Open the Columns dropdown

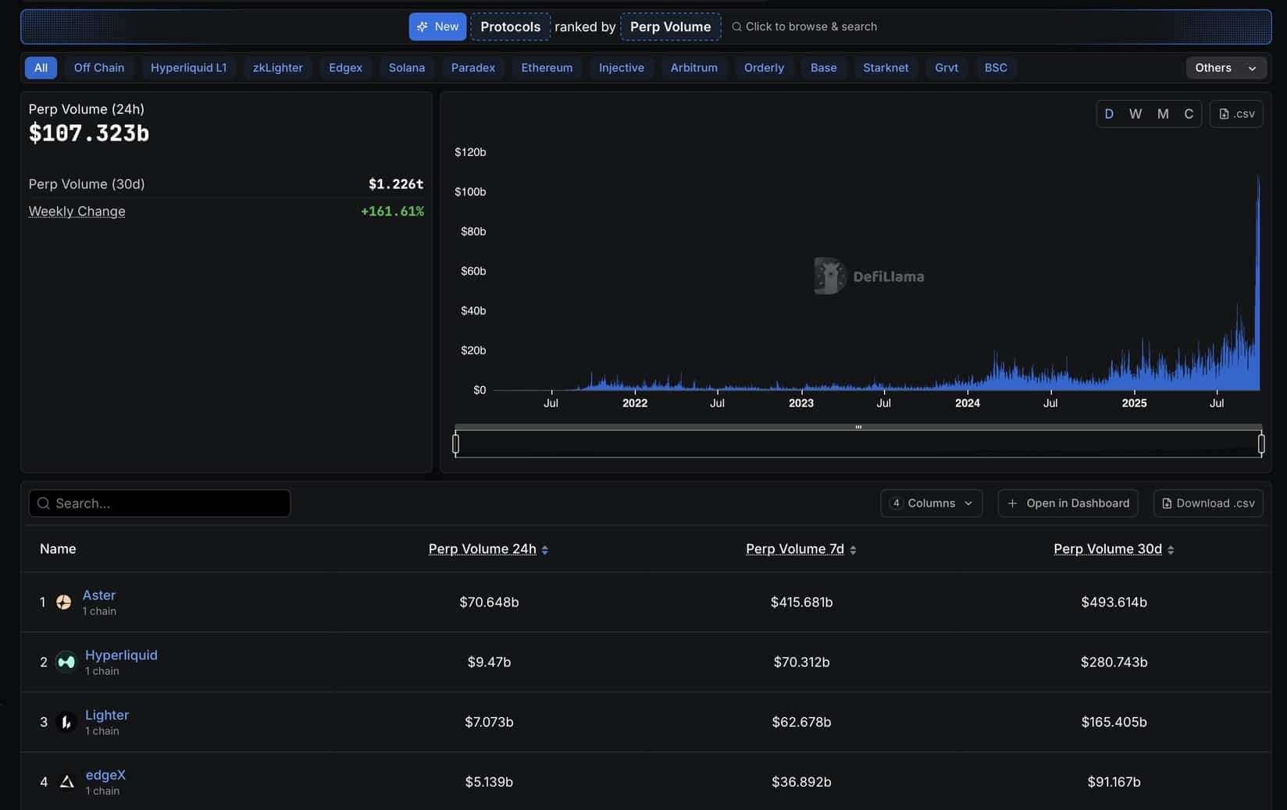click(x=931, y=503)
